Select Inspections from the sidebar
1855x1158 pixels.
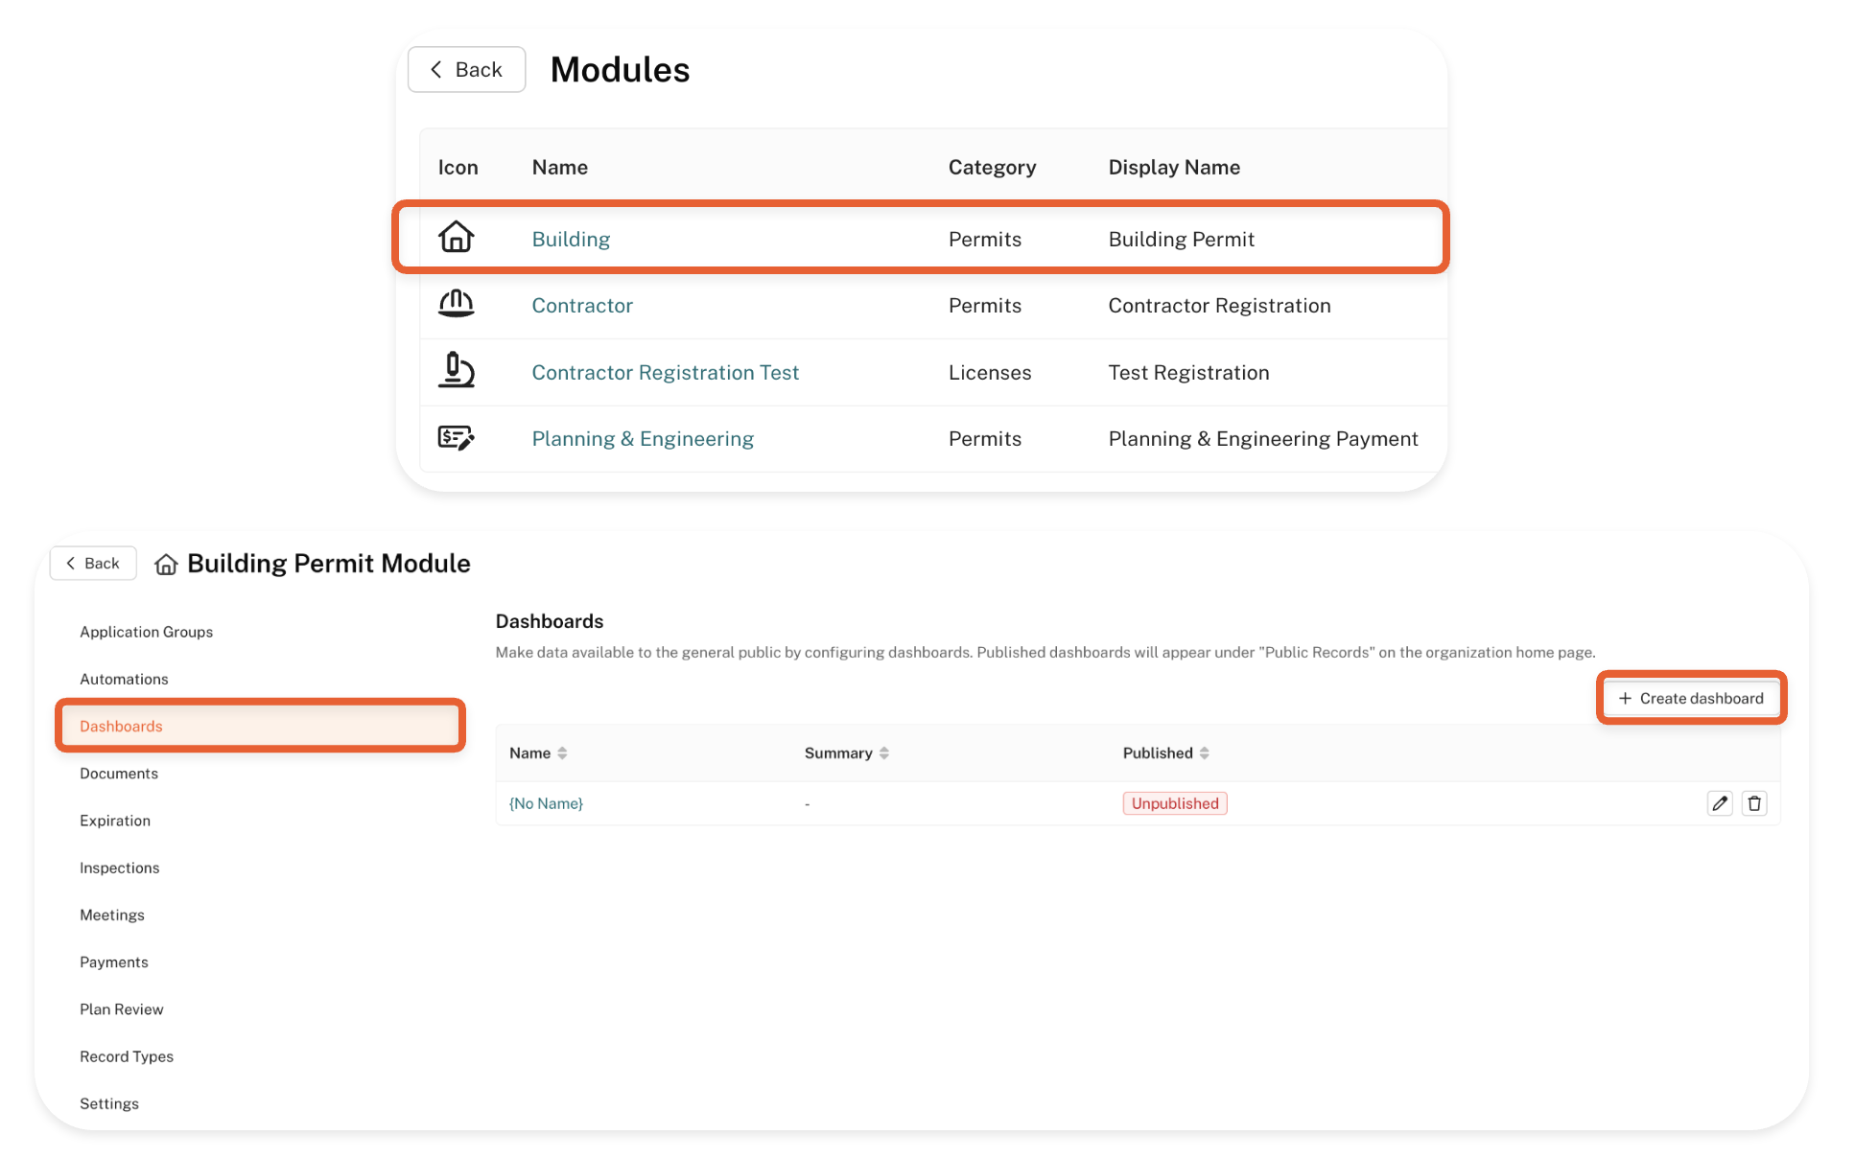(120, 868)
